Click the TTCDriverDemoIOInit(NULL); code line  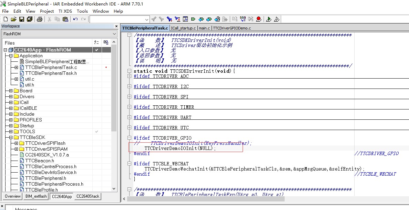click(x=180, y=148)
